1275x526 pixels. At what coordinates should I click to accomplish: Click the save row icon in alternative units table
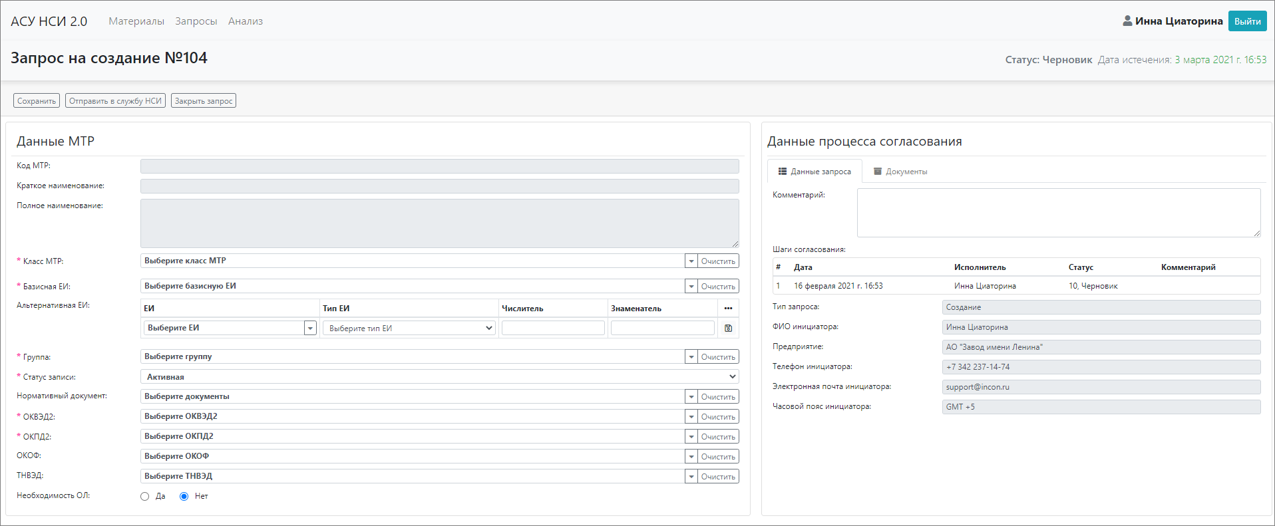click(728, 328)
